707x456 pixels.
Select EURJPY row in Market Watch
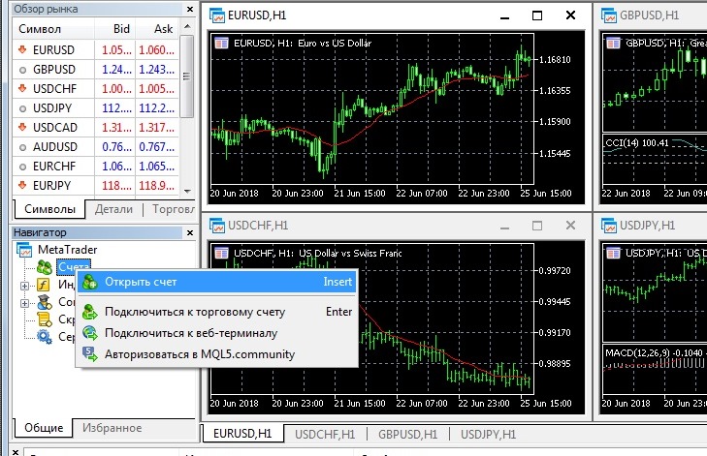(96, 186)
